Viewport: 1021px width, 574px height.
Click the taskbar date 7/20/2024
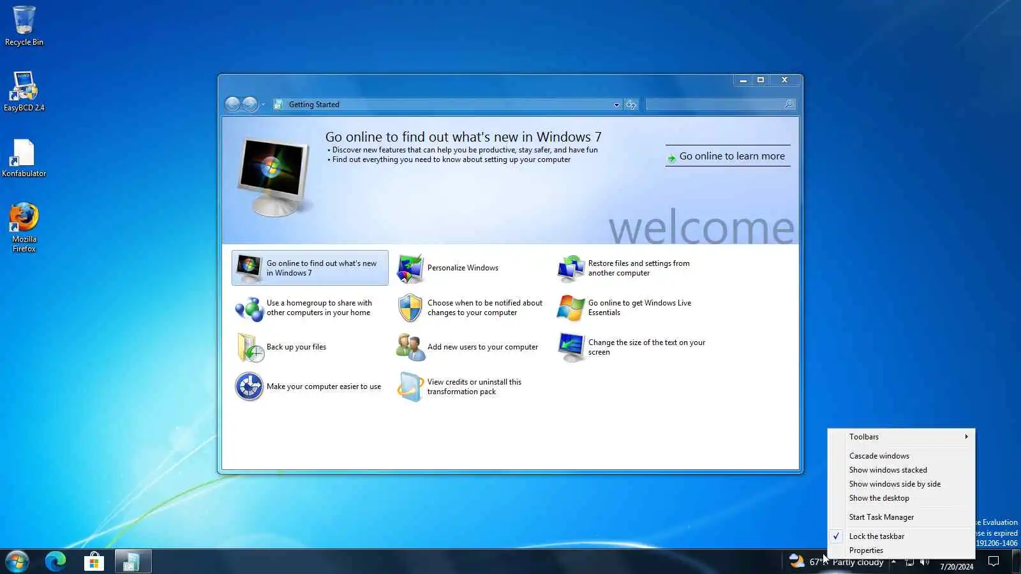point(957,566)
